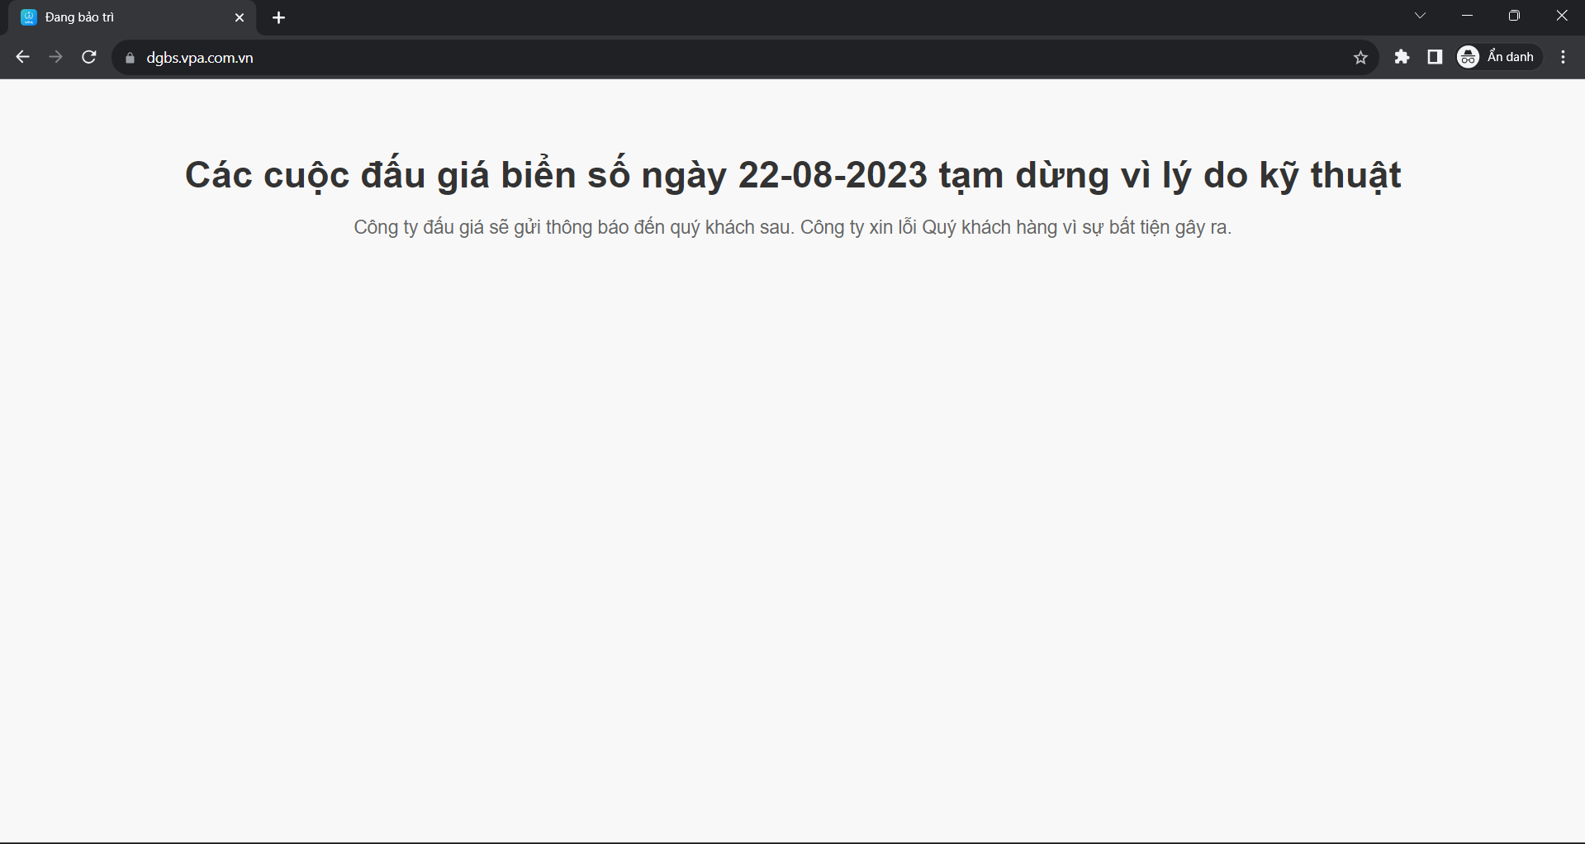Open the Extensions puzzle icon
Viewport: 1585px width, 844px height.
point(1402,57)
